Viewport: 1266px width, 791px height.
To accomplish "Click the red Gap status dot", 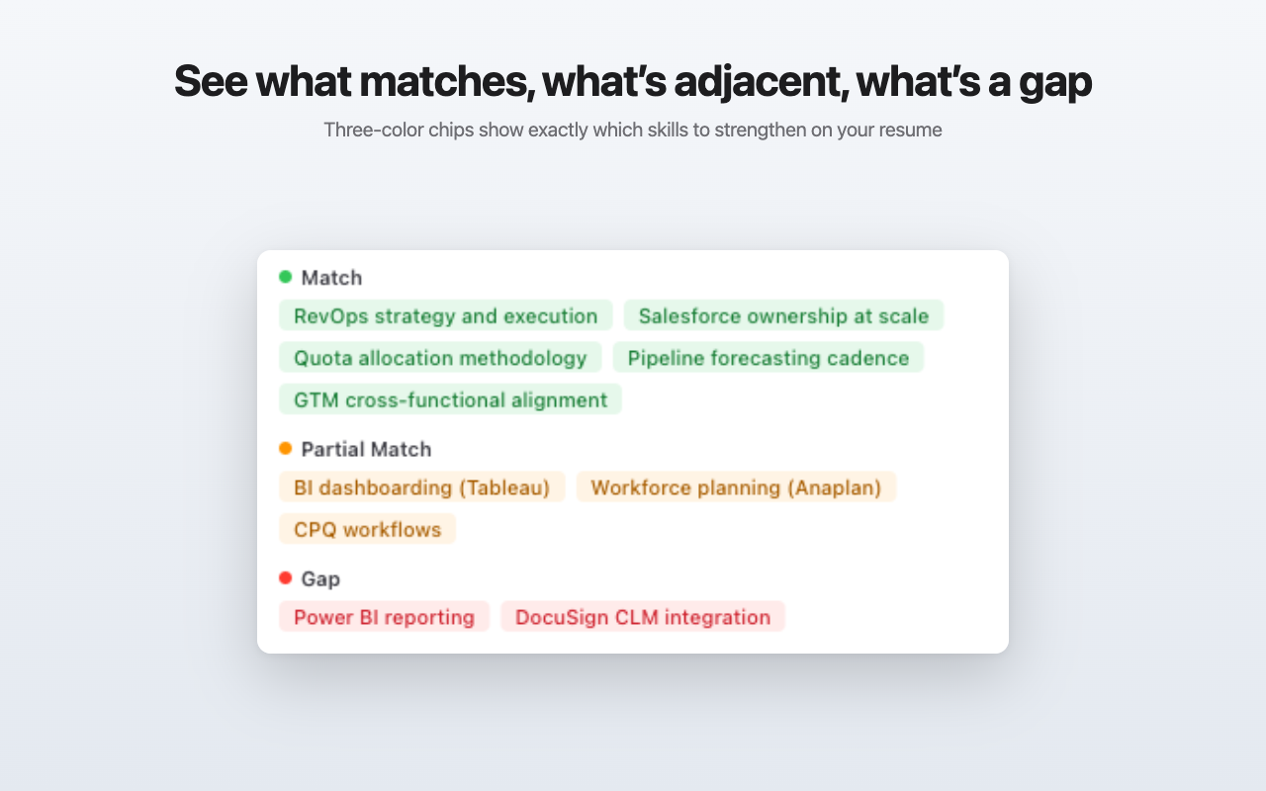I will point(285,577).
